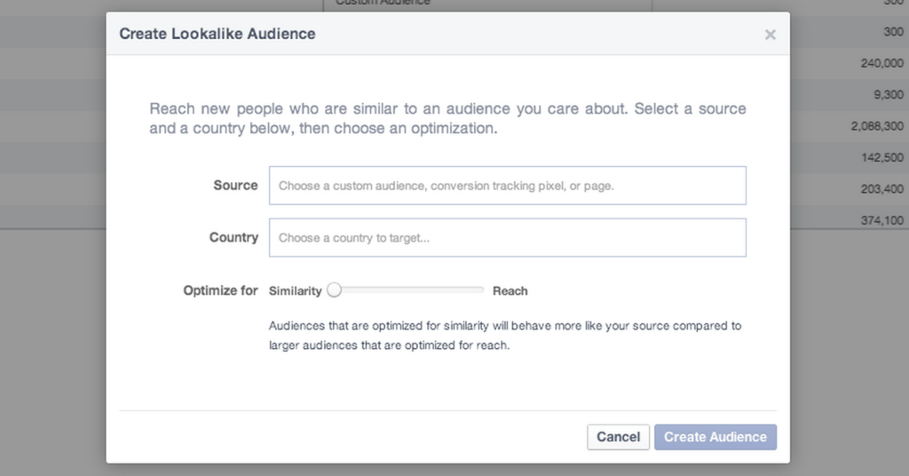Click the Optimize for slider handle
Screen dimensions: 909x476
pyautogui.click(x=334, y=290)
